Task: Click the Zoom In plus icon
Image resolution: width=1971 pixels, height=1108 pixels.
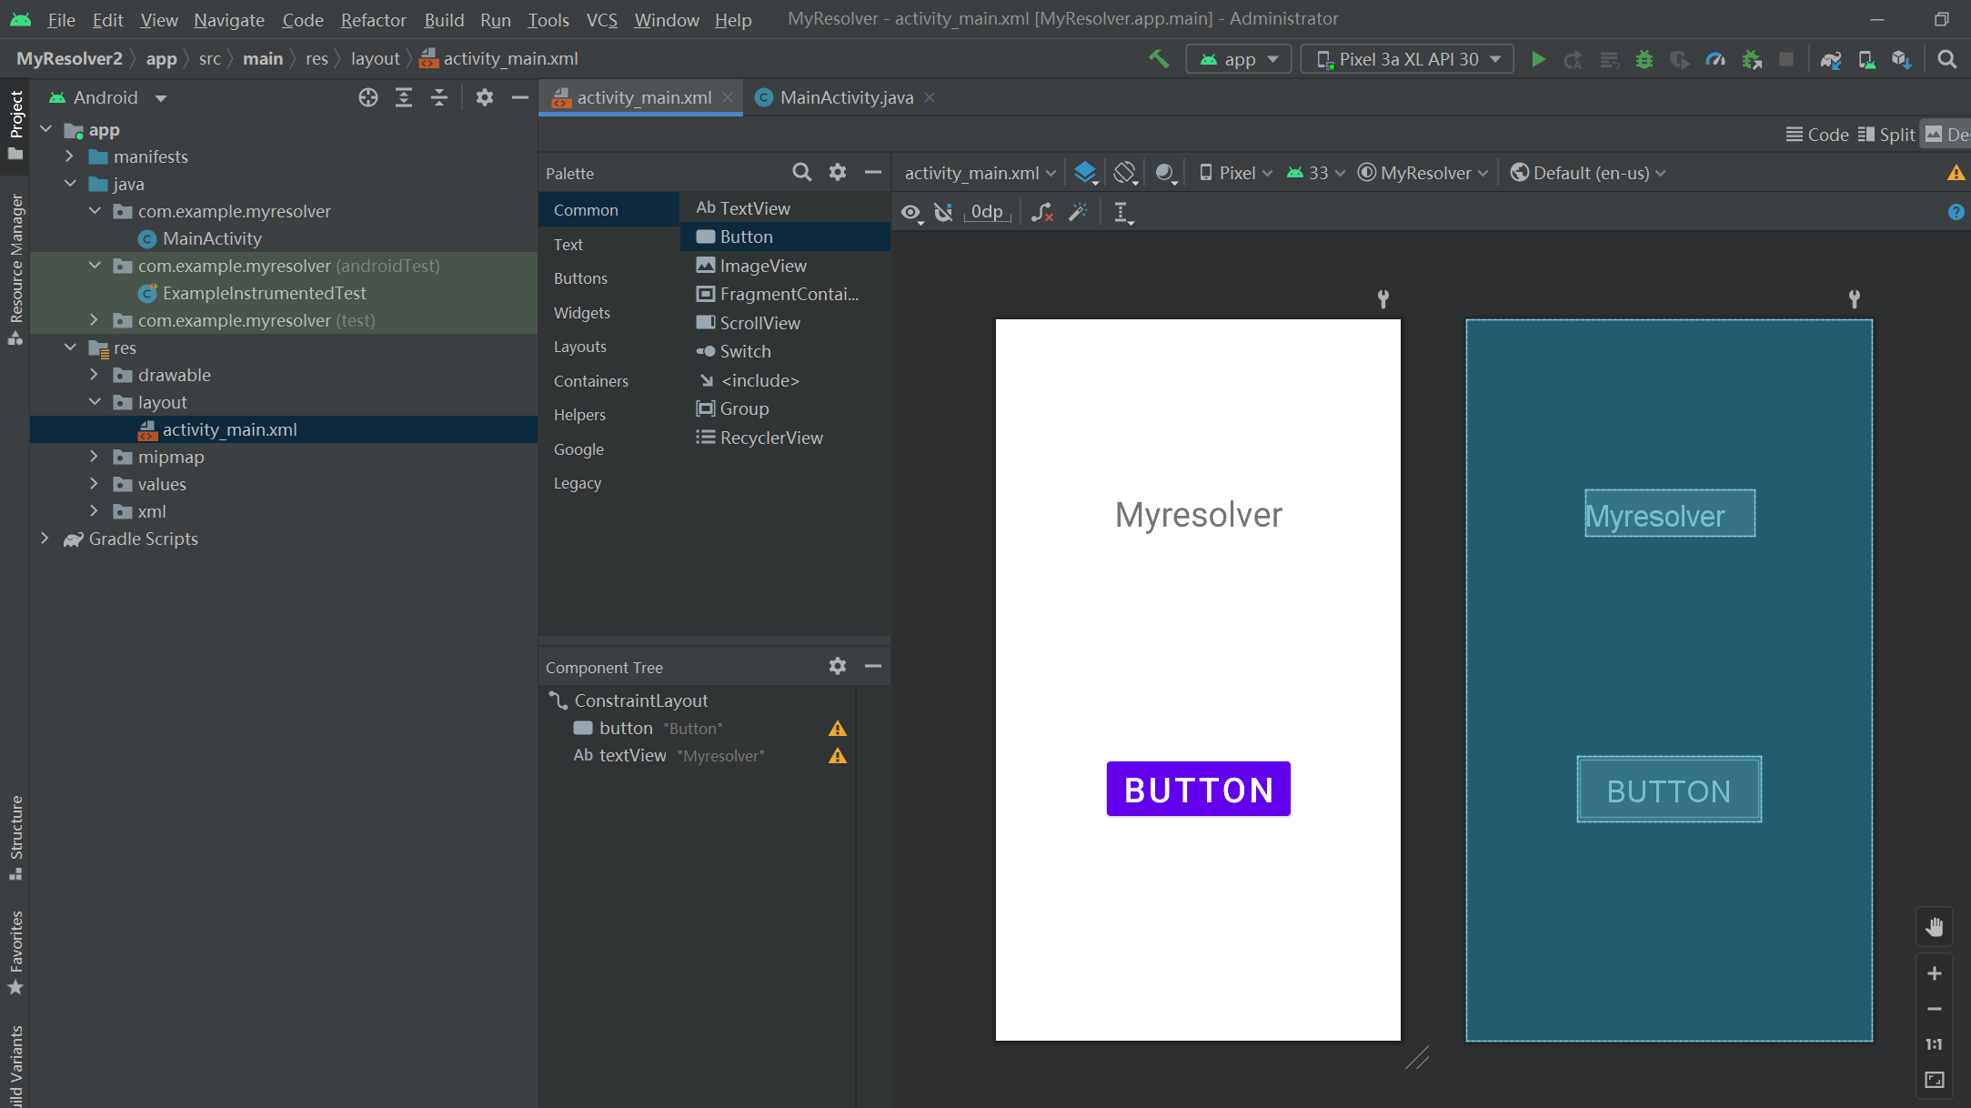Action: [x=1934, y=973]
